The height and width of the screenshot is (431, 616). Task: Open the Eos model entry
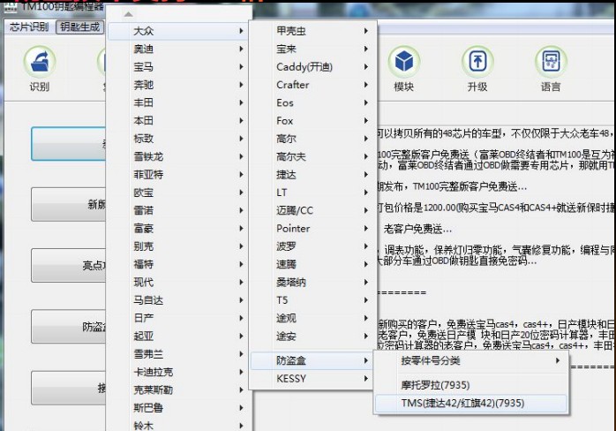[312, 102]
